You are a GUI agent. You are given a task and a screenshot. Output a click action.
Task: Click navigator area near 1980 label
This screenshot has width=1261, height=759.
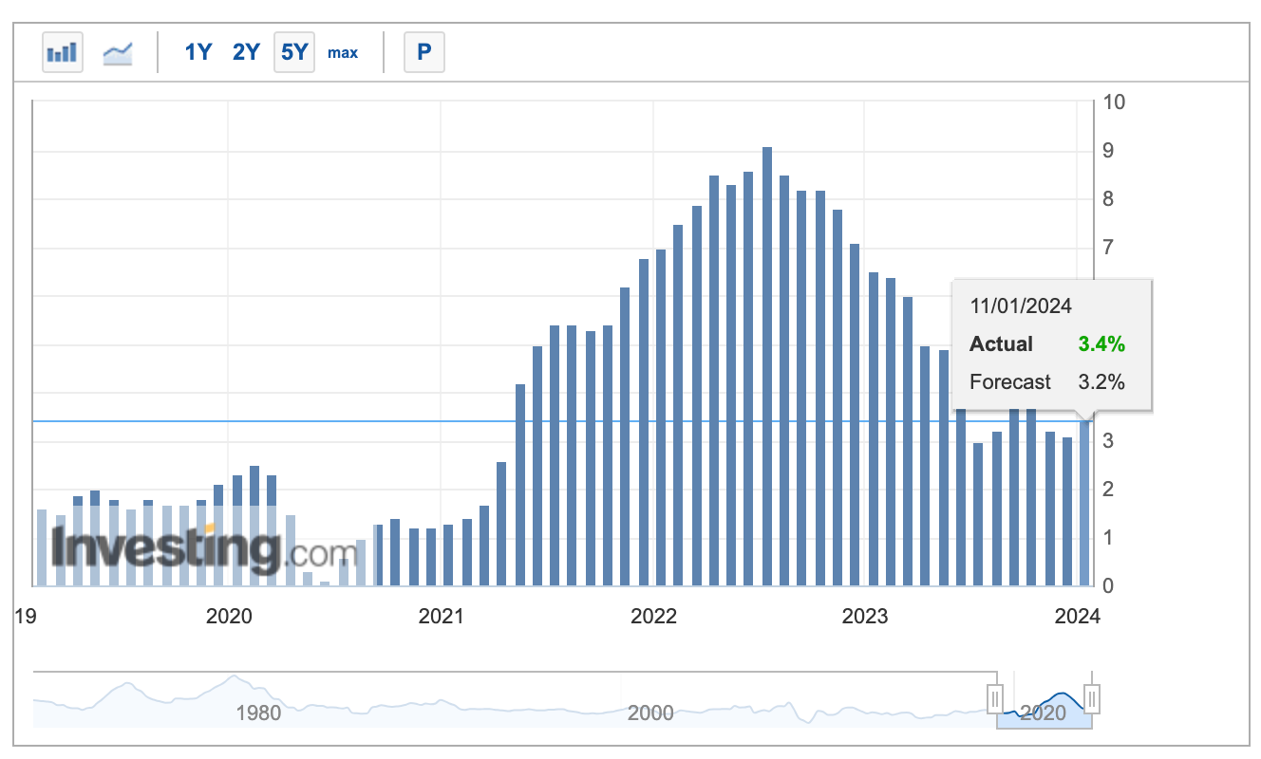click(x=258, y=712)
